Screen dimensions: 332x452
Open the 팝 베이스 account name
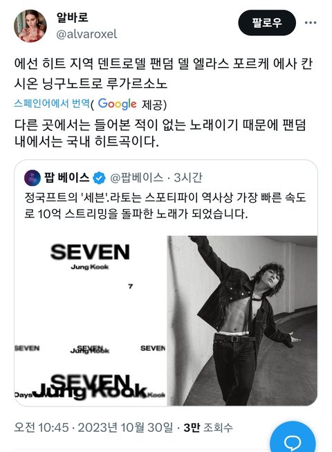[x=66, y=178]
